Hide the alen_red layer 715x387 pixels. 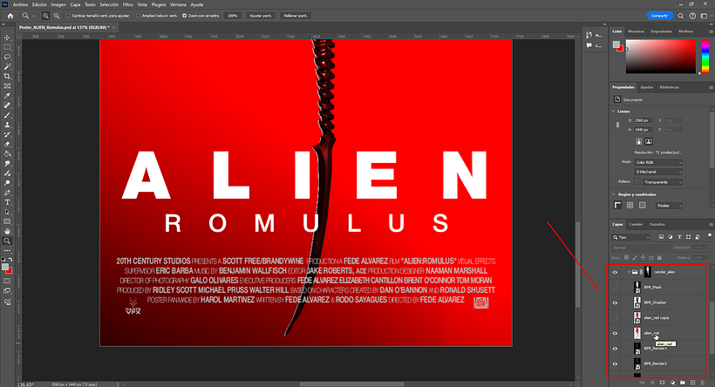(x=615, y=333)
